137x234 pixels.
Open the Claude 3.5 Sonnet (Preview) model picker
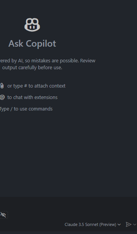[x=92, y=224]
